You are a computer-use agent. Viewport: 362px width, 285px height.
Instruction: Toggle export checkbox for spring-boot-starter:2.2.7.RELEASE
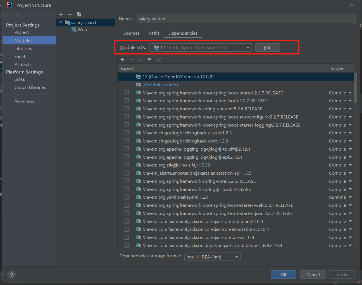127,92
